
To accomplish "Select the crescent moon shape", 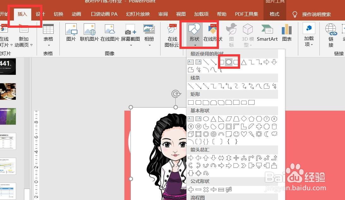I will tap(266, 134).
